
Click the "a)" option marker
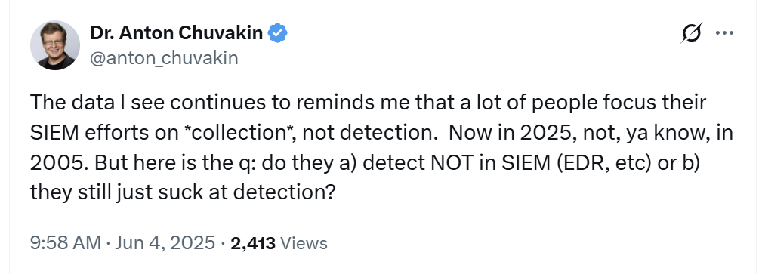(348, 164)
